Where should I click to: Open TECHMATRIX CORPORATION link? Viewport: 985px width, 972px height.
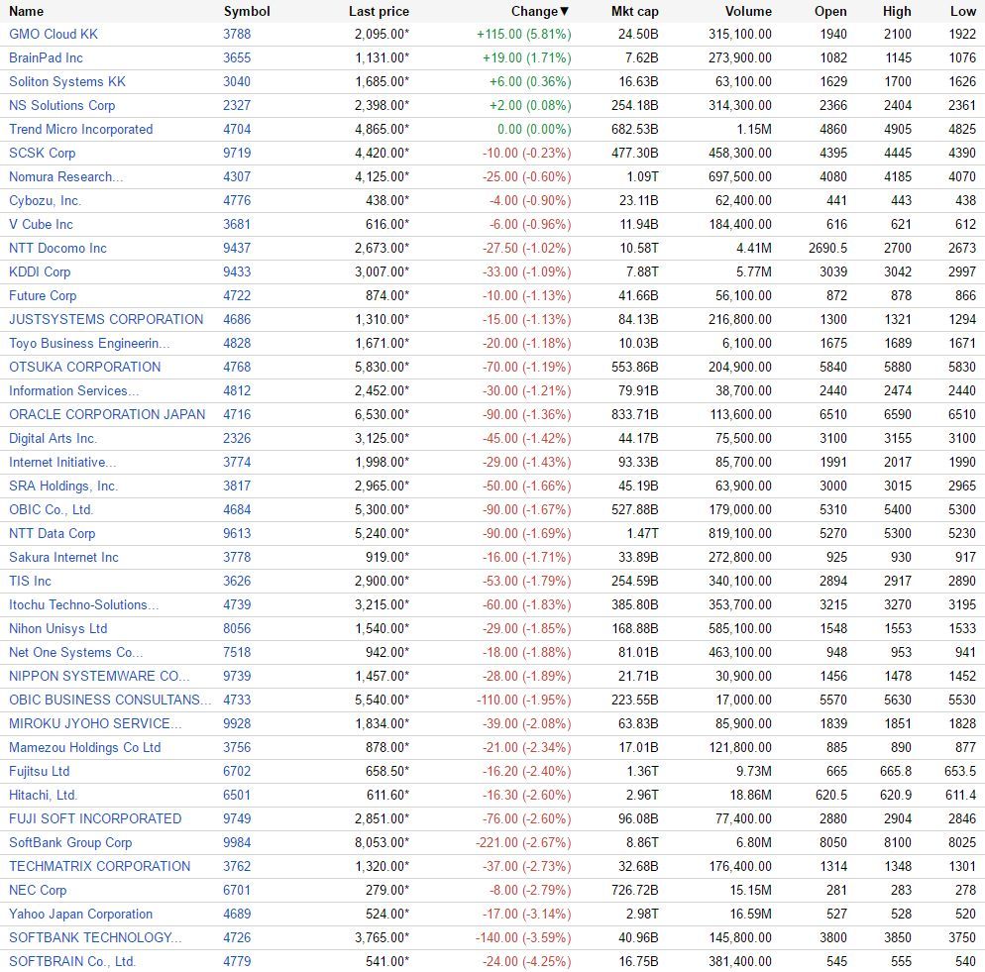point(99,867)
